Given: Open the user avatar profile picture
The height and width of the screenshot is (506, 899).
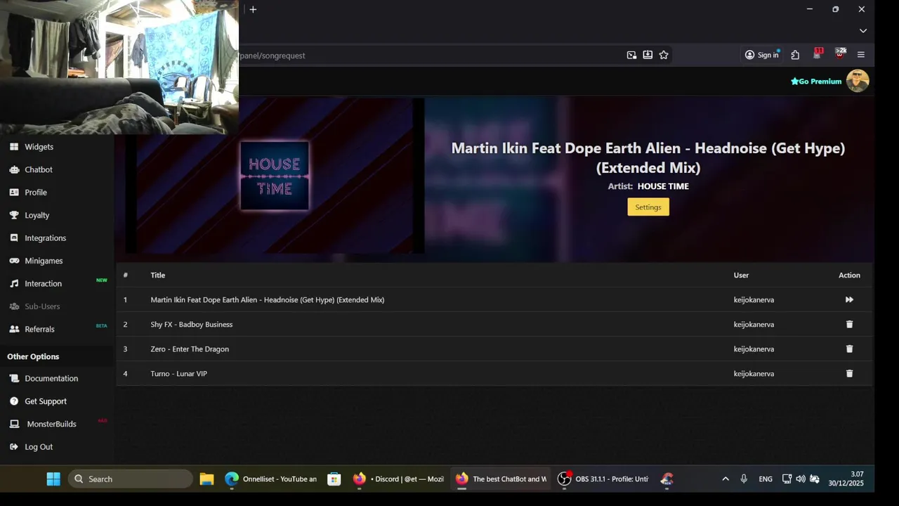Looking at the screenshot, I should click(x=858, y=81).
